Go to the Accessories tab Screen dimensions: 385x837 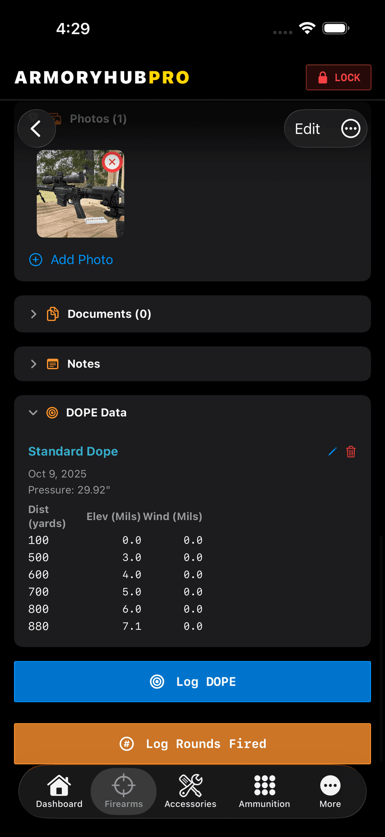[190, 791]
